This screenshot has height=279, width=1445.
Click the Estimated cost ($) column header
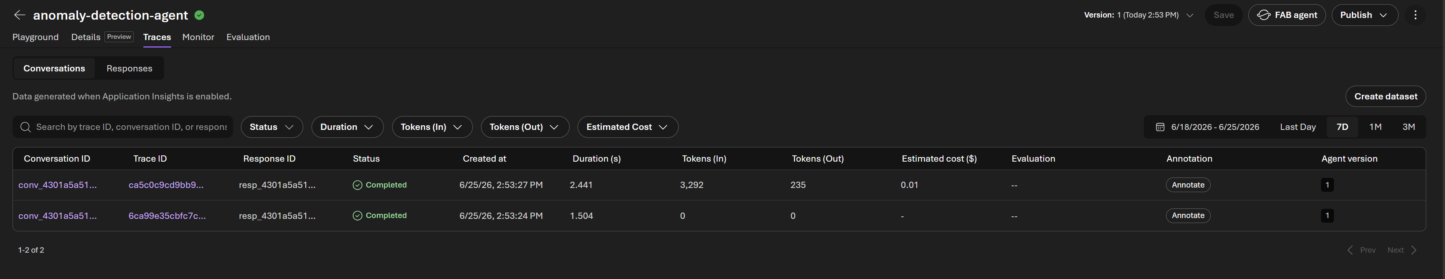click(939, 159)
